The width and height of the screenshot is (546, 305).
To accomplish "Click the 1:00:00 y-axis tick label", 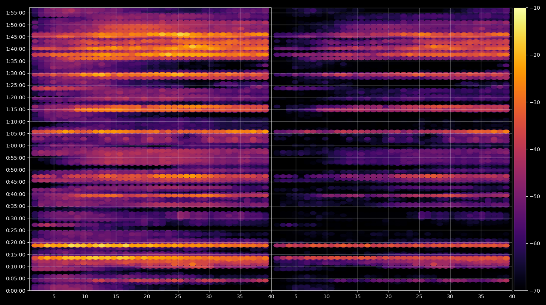I will 16,146.
